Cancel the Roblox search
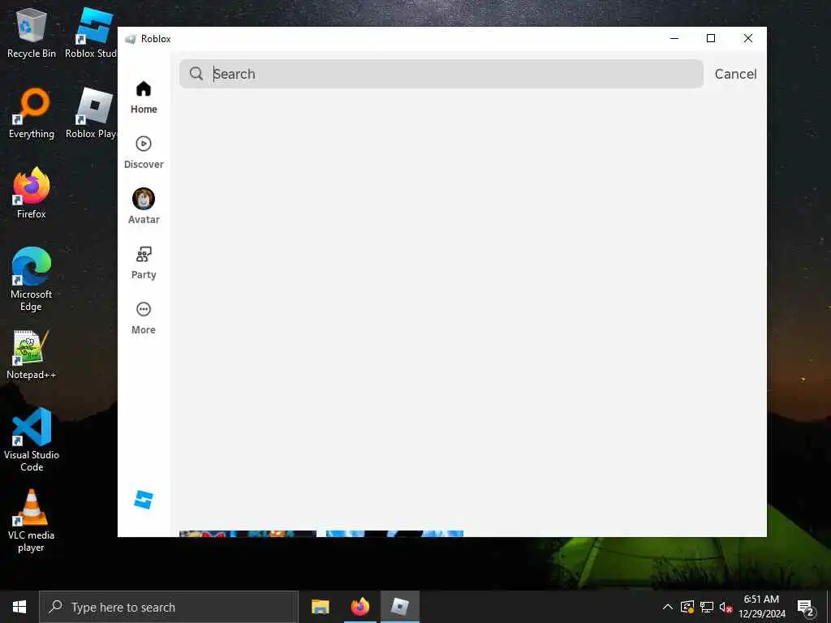Image resolution: width=831 pixels, height=623 pixels. [735, 74]
